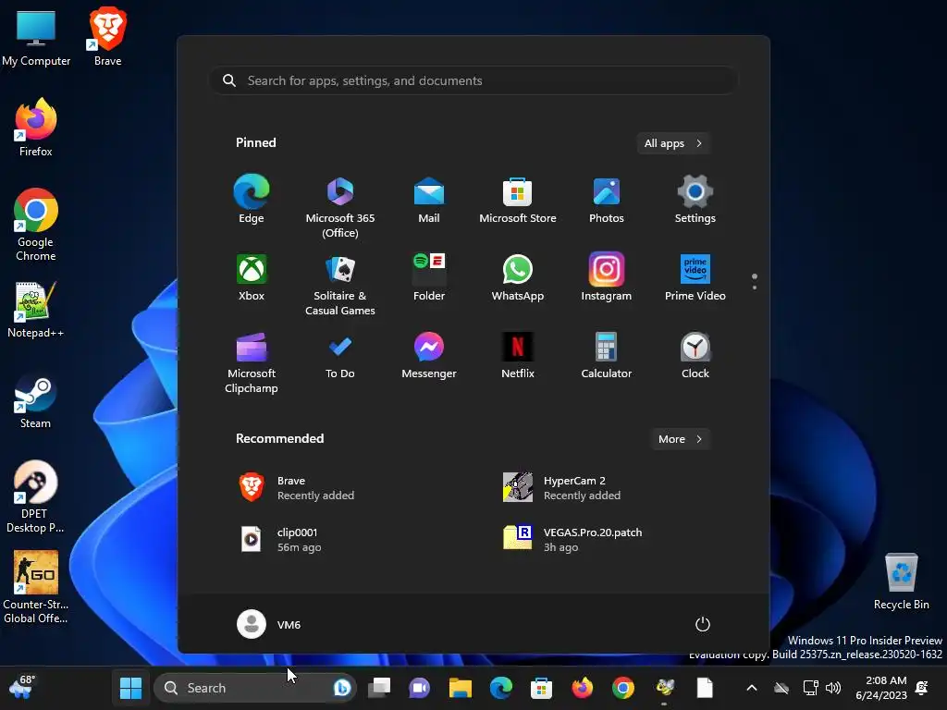Open the VM6 user account menu

coord(269,624)
